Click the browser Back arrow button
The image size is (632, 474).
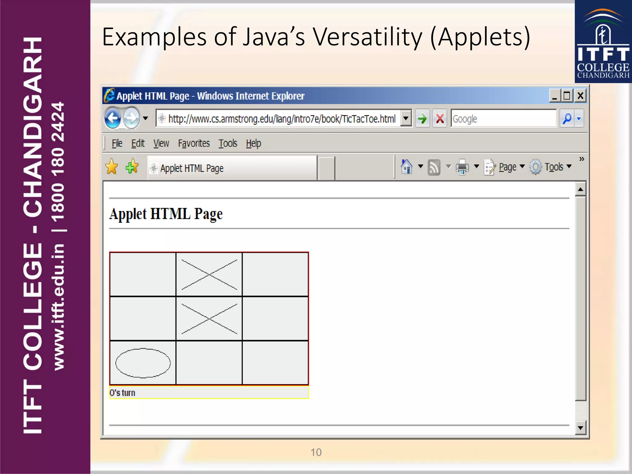pos(113,118)
